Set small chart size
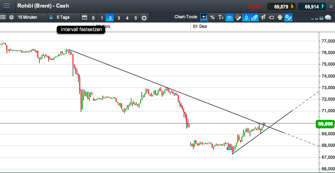This screenshot has height=173, width=335. [x=312, y=19]
